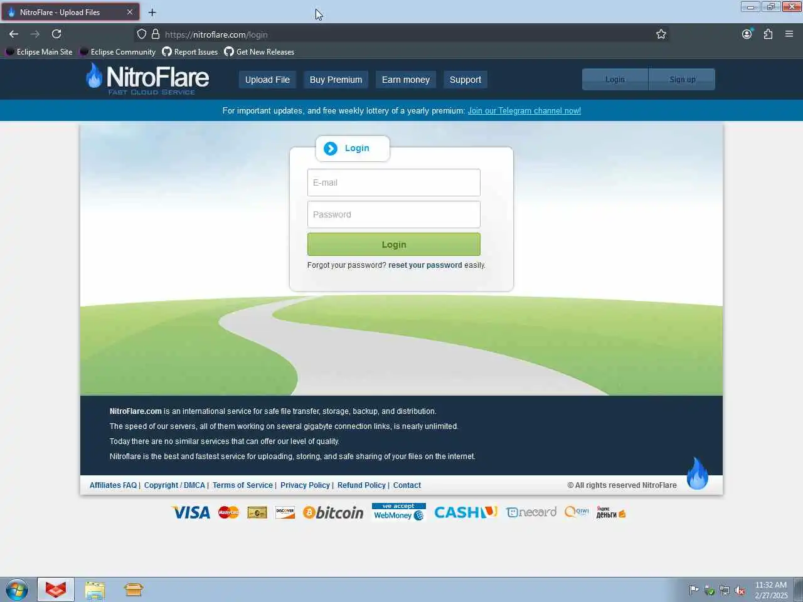Open the Firefox account icon
Viewport: 803px width, 602px height.
[x=747, y=34]
